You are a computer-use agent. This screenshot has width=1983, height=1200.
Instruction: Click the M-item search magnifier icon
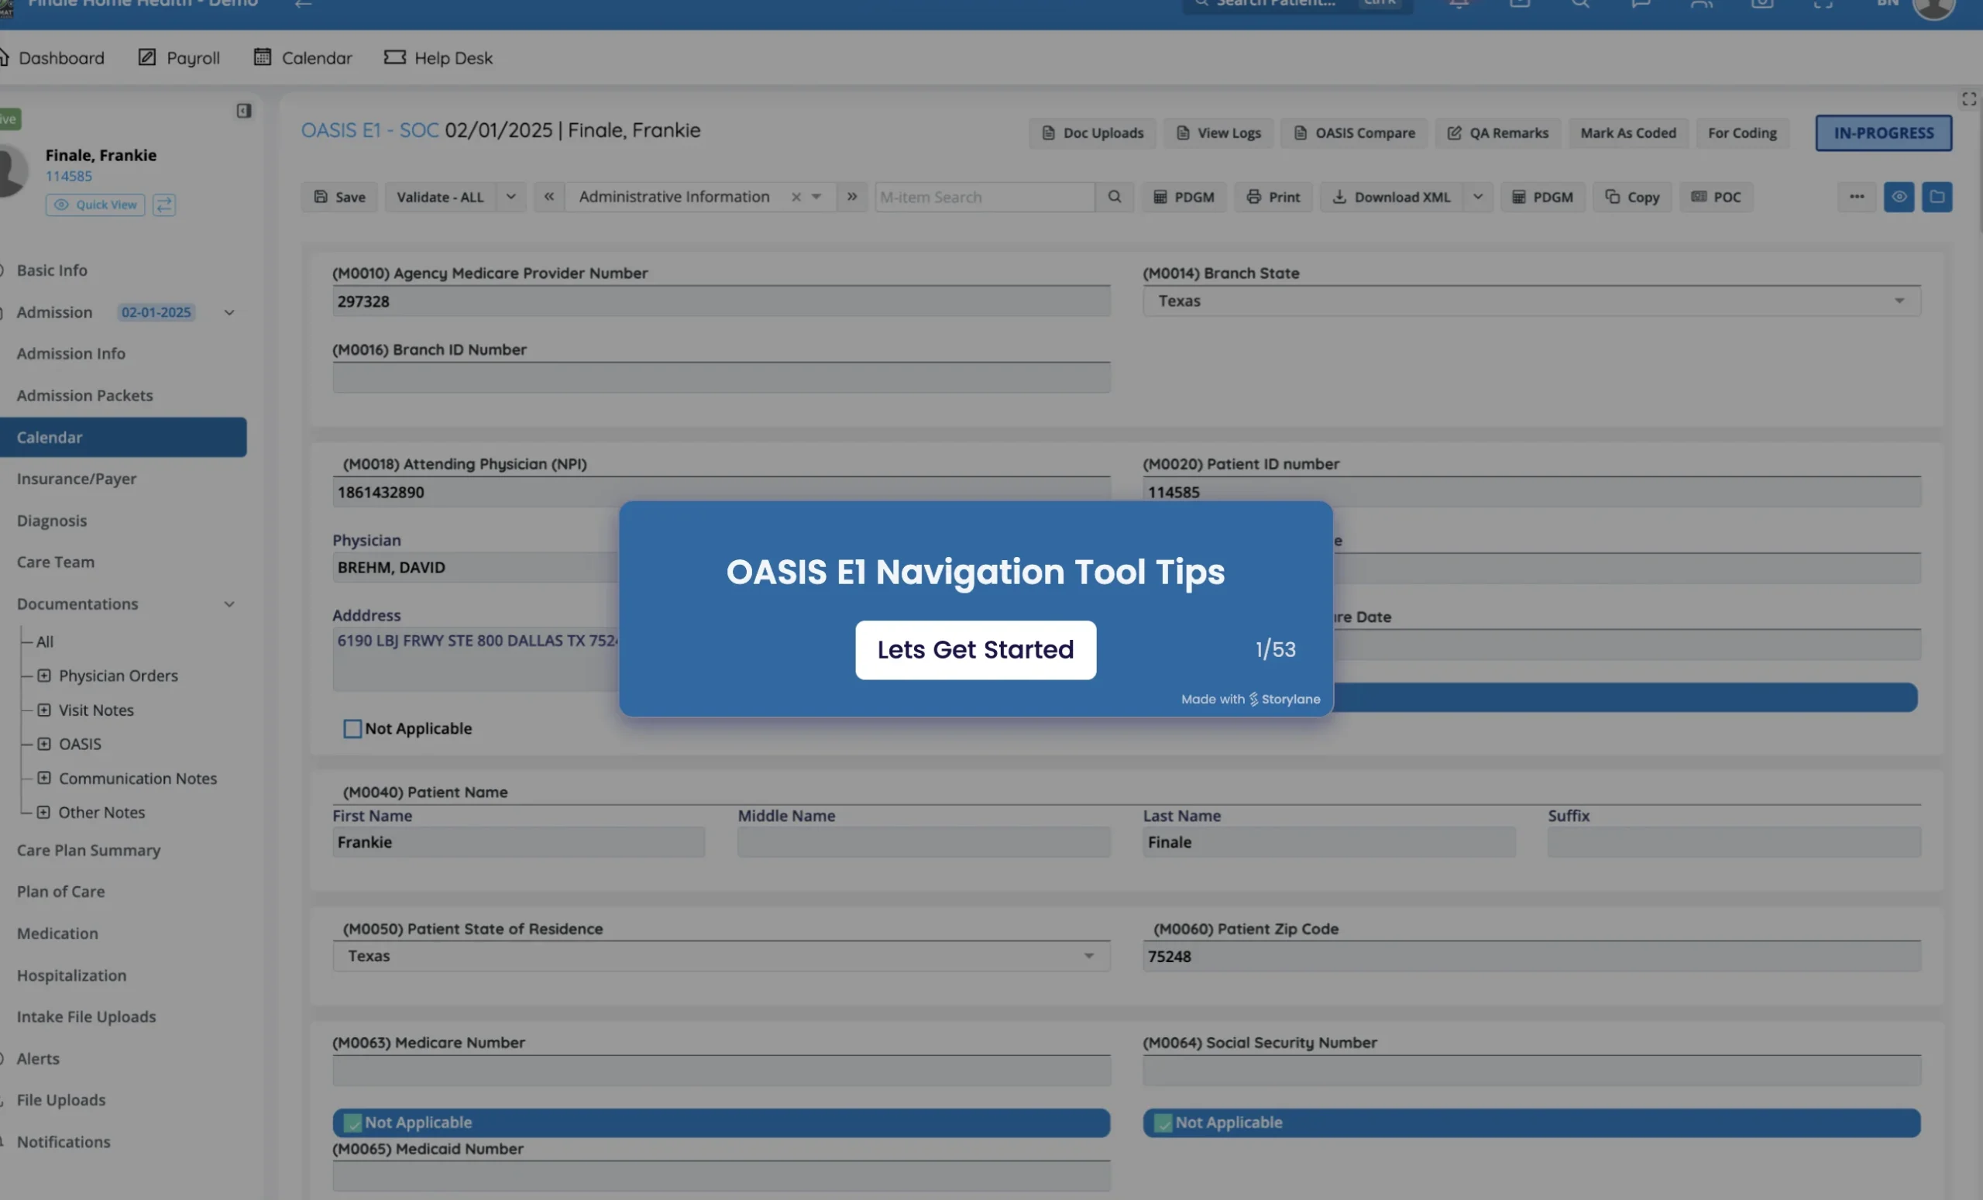(x=1115, y=196)
